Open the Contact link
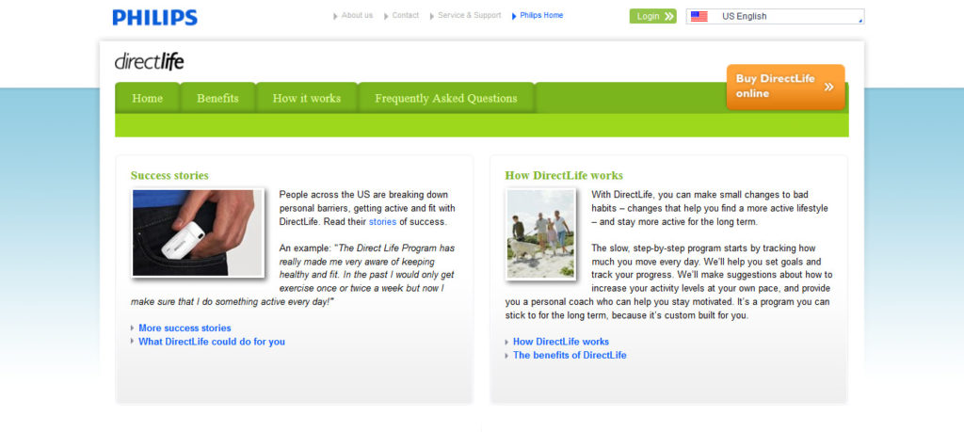The height and width of the screenshot is (432, 964). 406,15
